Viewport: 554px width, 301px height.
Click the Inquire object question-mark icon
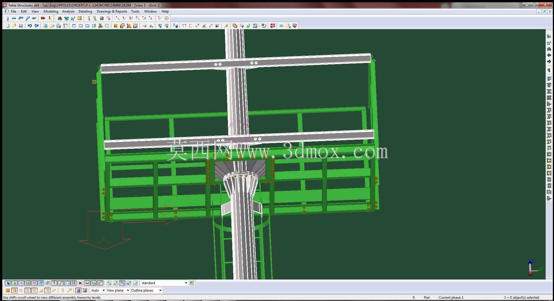pos(175,26)
